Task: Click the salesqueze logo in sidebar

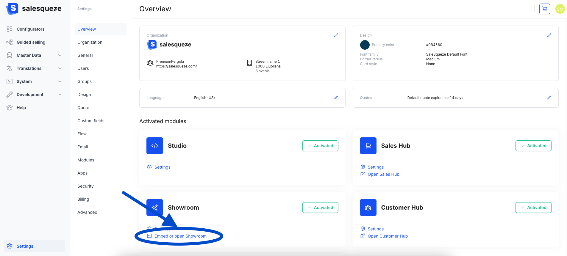Action: tap(34, 9)
